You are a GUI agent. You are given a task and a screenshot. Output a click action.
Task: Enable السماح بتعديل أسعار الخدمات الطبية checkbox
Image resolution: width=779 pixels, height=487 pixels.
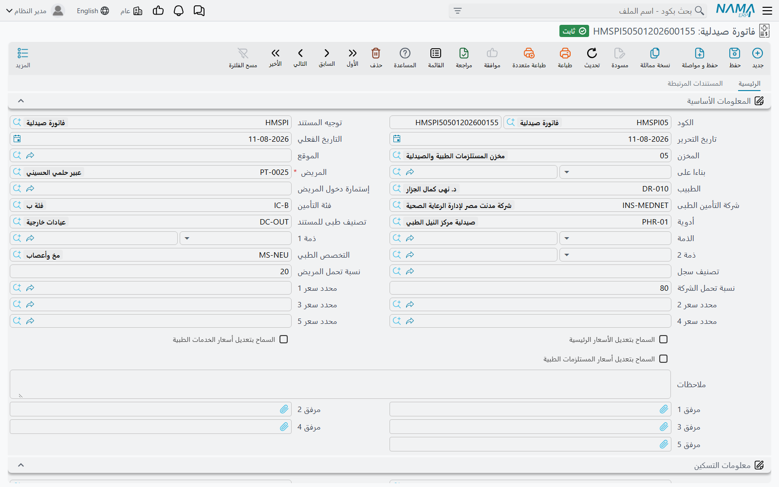(284, 339)
